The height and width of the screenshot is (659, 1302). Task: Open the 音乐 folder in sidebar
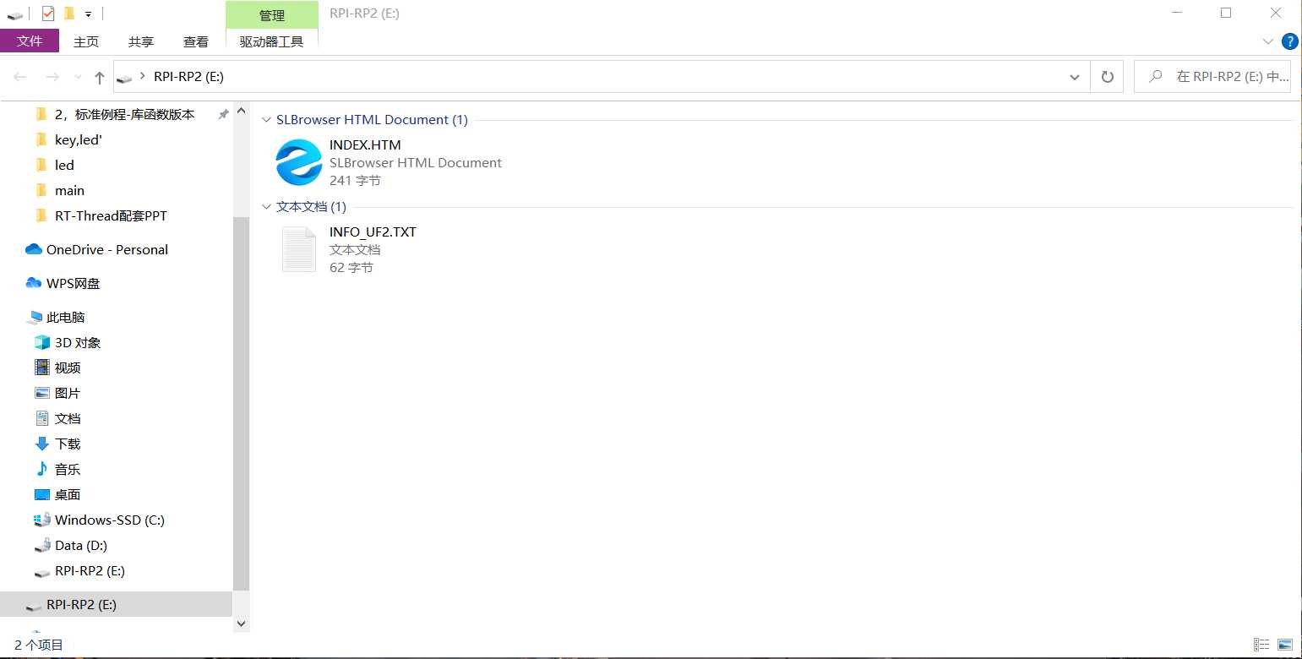68,469
